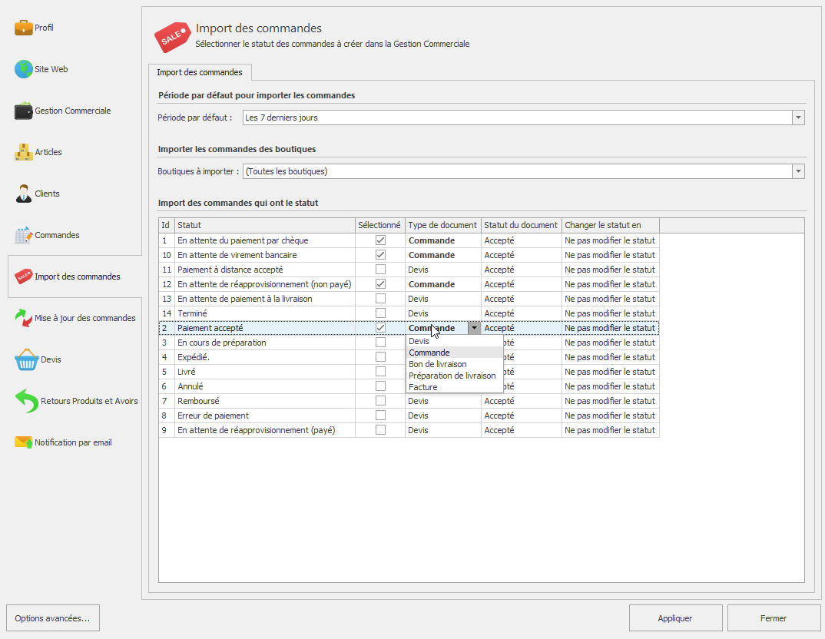Click the Notification par email envelope icon
The height and width of the screenshot is (639, 825).
coord(24,442)
